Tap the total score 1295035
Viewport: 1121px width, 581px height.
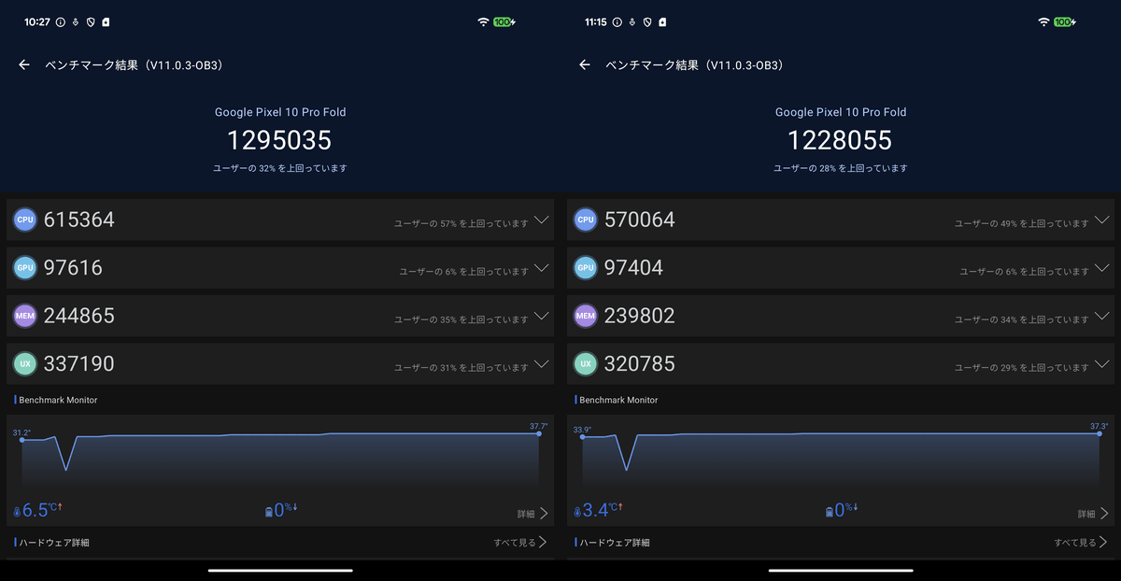coord(279,140)
